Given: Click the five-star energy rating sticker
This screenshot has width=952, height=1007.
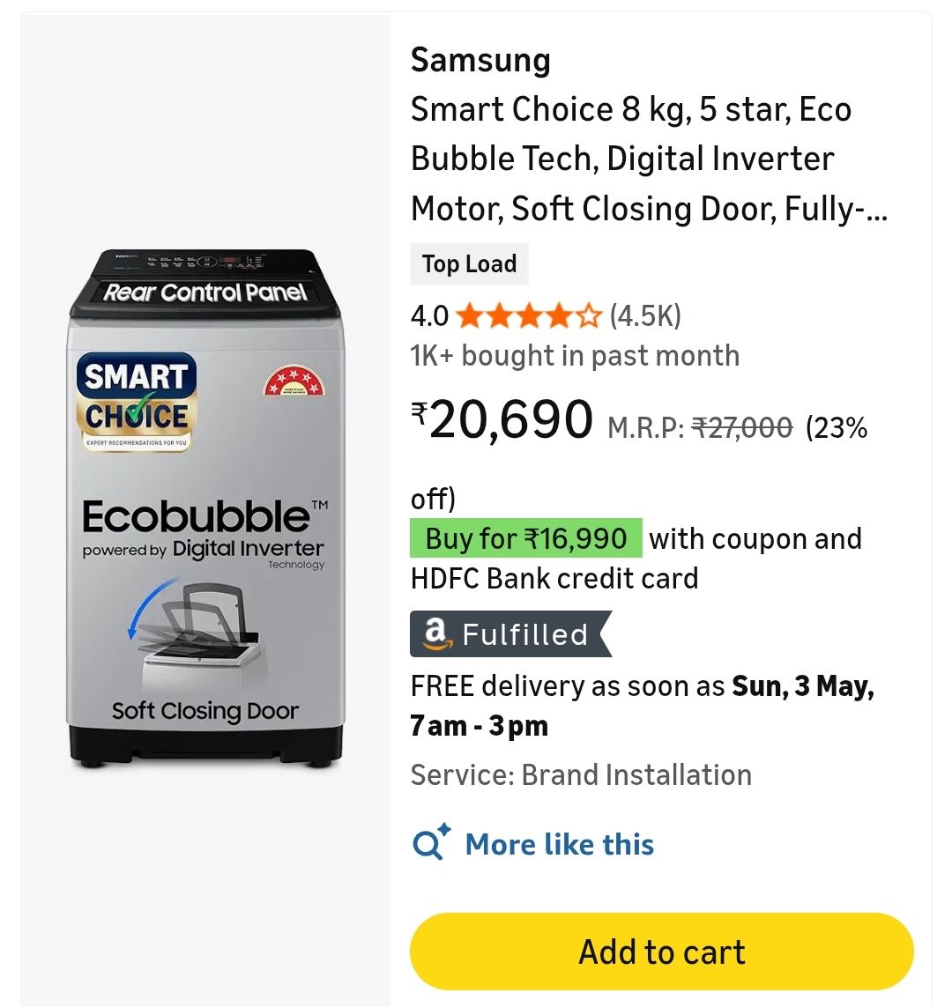Looking at the screenshot, I should point(294,381).
